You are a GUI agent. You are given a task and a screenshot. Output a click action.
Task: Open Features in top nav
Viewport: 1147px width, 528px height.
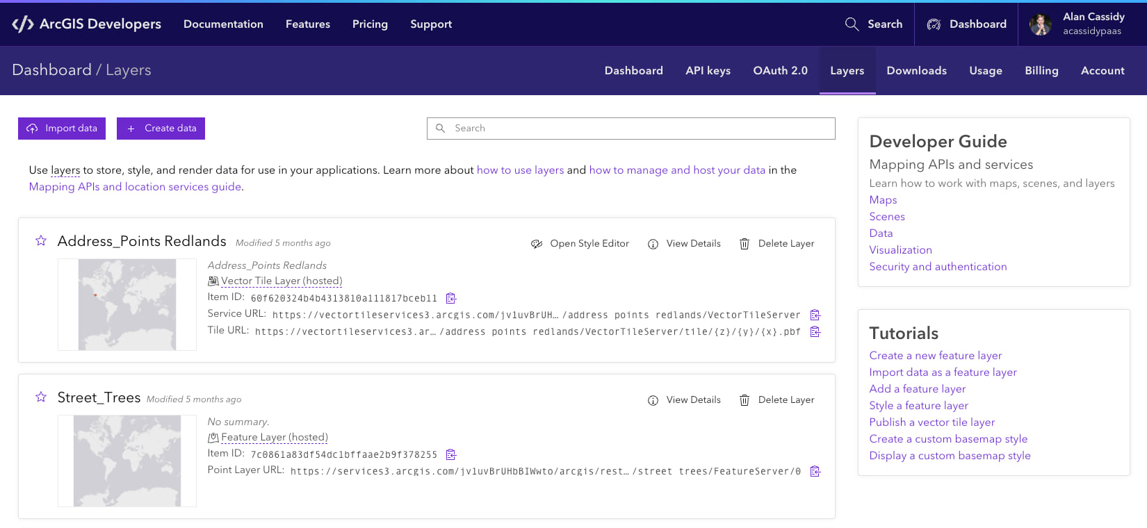coord(308,24)
